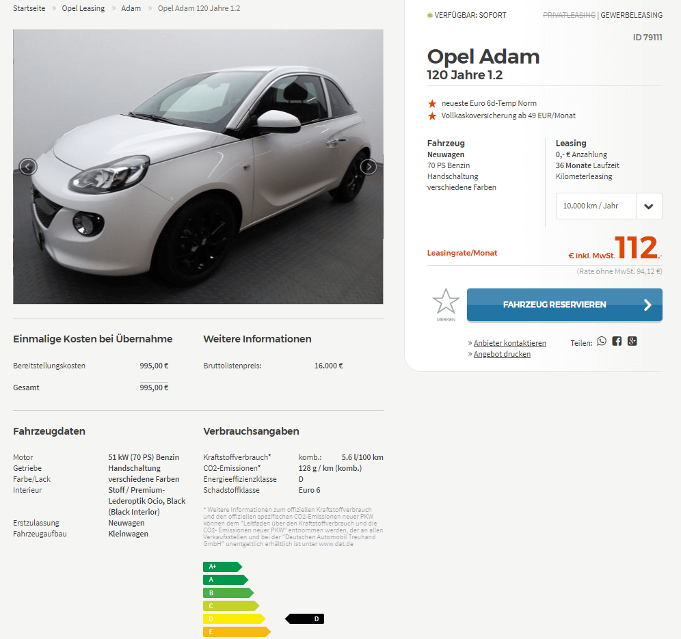Image resolution: width=681 pixels, height=639 pixels.
Task: Click the yellow D efficiency bar
Action: [234, 618]
